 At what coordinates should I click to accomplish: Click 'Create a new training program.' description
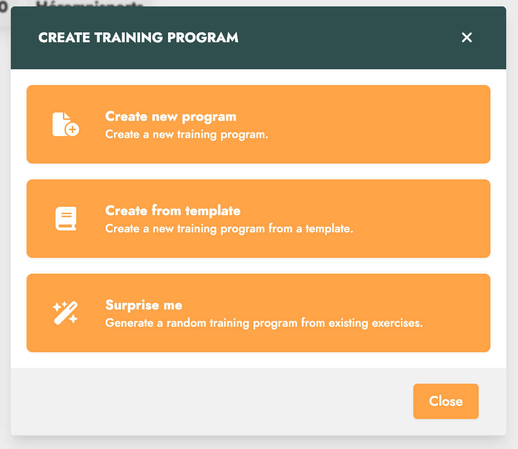187,135
